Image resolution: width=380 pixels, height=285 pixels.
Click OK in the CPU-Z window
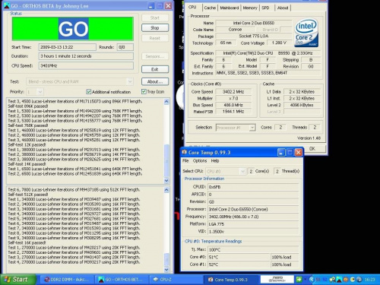pyautogui.click(x=312, y=148)
